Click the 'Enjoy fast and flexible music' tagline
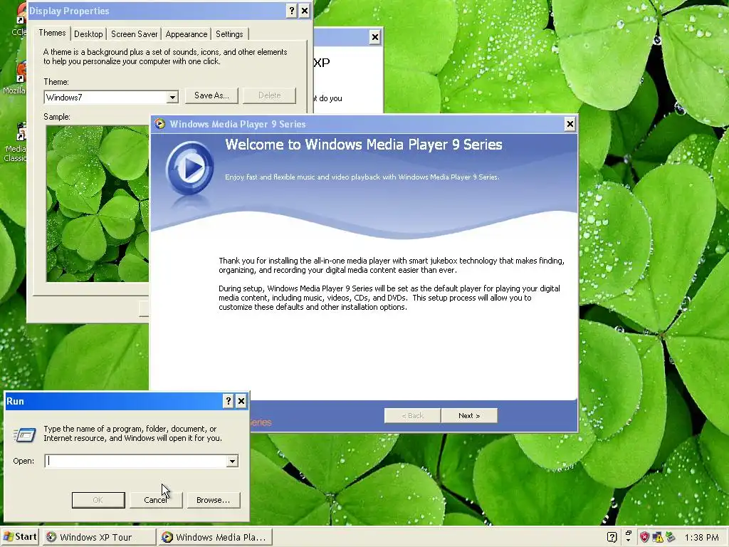Screen dimensions: 729x547 point(362,177)
